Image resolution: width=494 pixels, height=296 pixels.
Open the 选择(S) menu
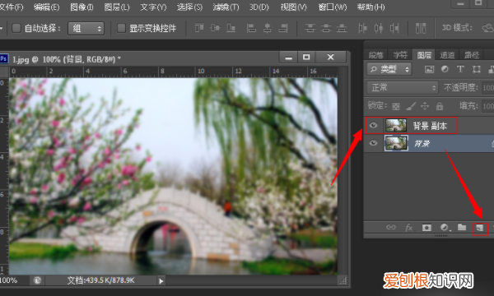pyautogui.click(x=189, y=7)
